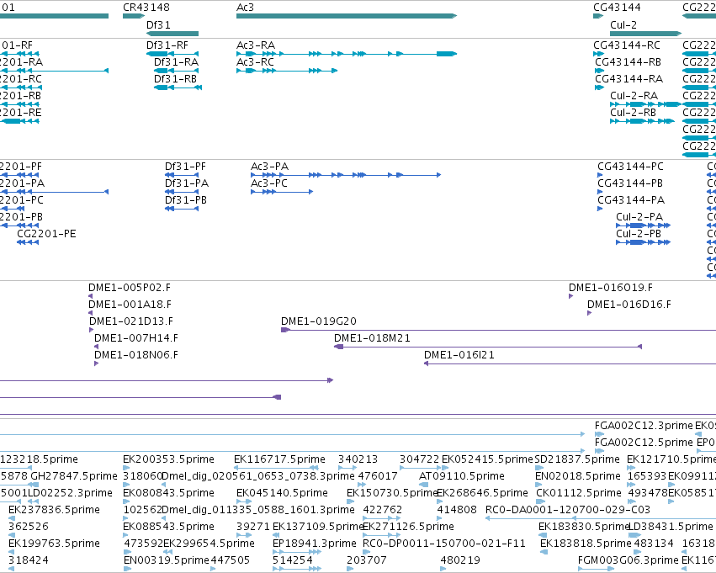Select EST EK116717.5prime
The height and width of the screenshot is (573, 716).
click(x=276, y=468)
